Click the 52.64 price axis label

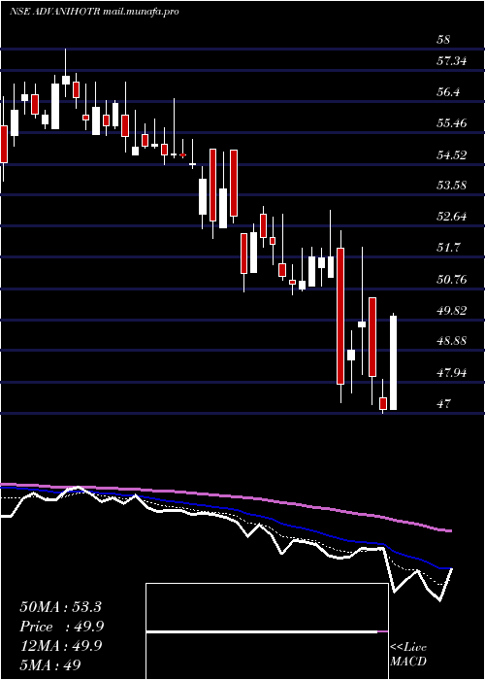click(x=452, y=216)
